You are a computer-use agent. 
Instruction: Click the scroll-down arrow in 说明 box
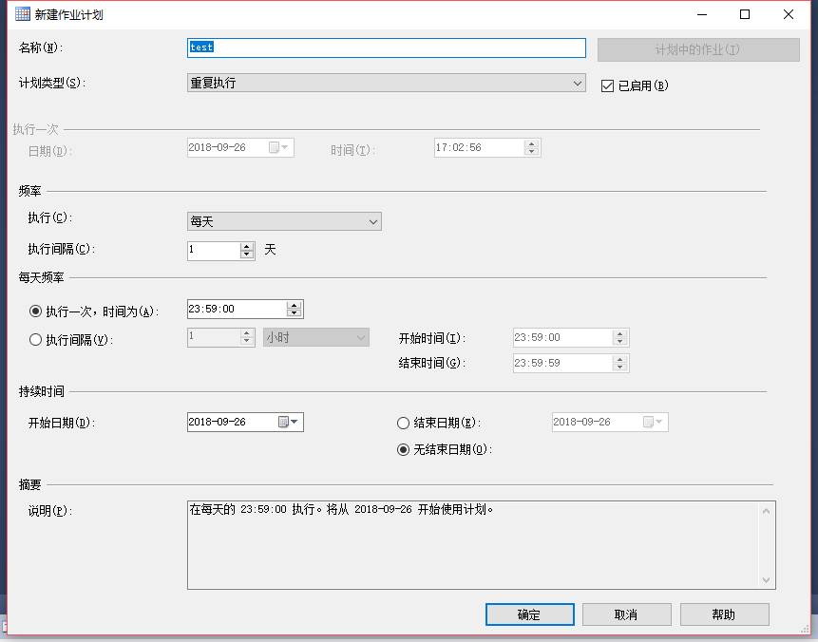tap(767, 580)
